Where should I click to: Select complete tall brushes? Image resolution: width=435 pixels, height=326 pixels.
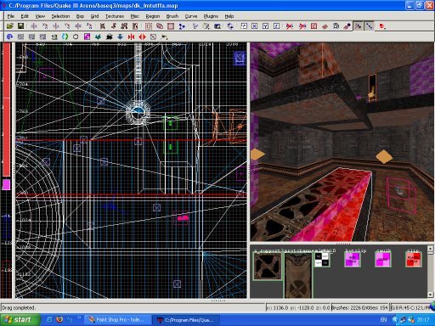tap(102, 26)
